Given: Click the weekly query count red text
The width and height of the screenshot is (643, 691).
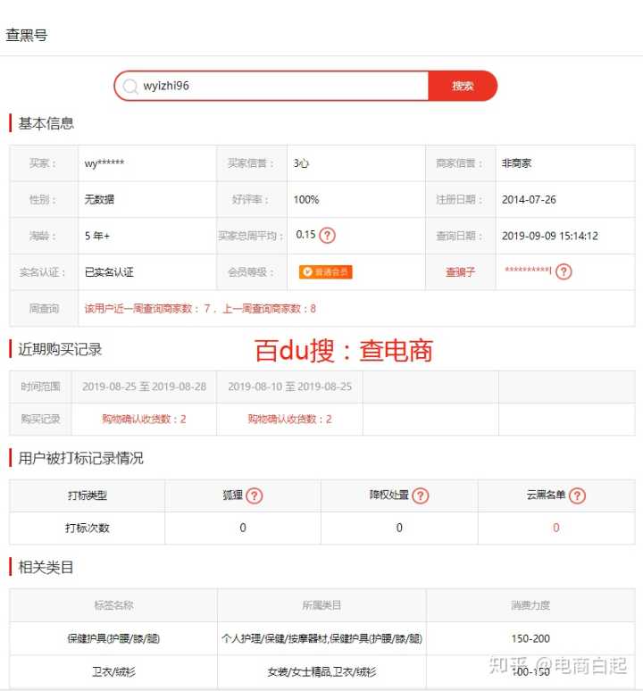Looking at the screenshot, I should click(200, 309).
